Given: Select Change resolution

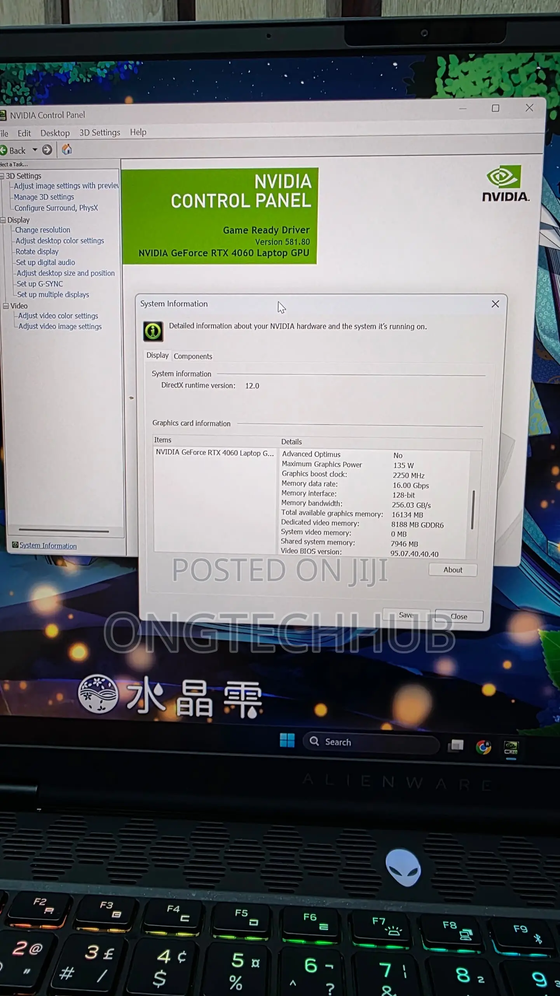Looking at the screenshot, I should coord(43,230).
